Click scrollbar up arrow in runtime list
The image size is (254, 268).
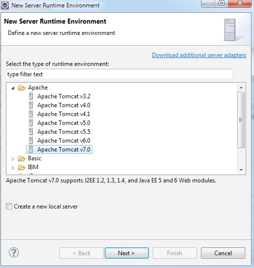241,88
